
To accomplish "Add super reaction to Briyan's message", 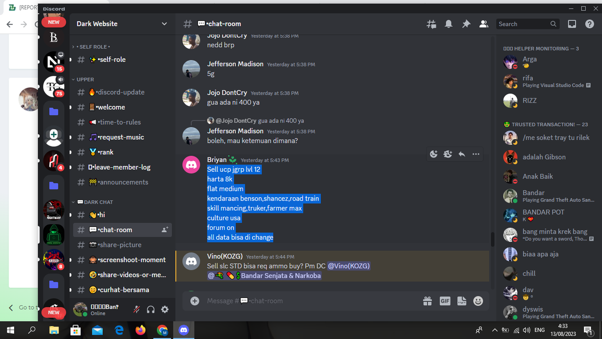I will (448, 154).
